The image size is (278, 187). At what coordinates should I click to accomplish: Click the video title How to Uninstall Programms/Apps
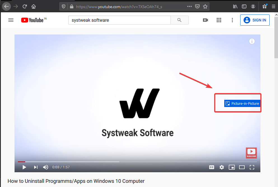[76, 181]
